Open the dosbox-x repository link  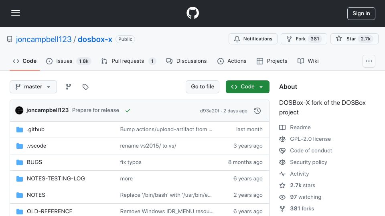pyautogui.click(x=95, y=39)
